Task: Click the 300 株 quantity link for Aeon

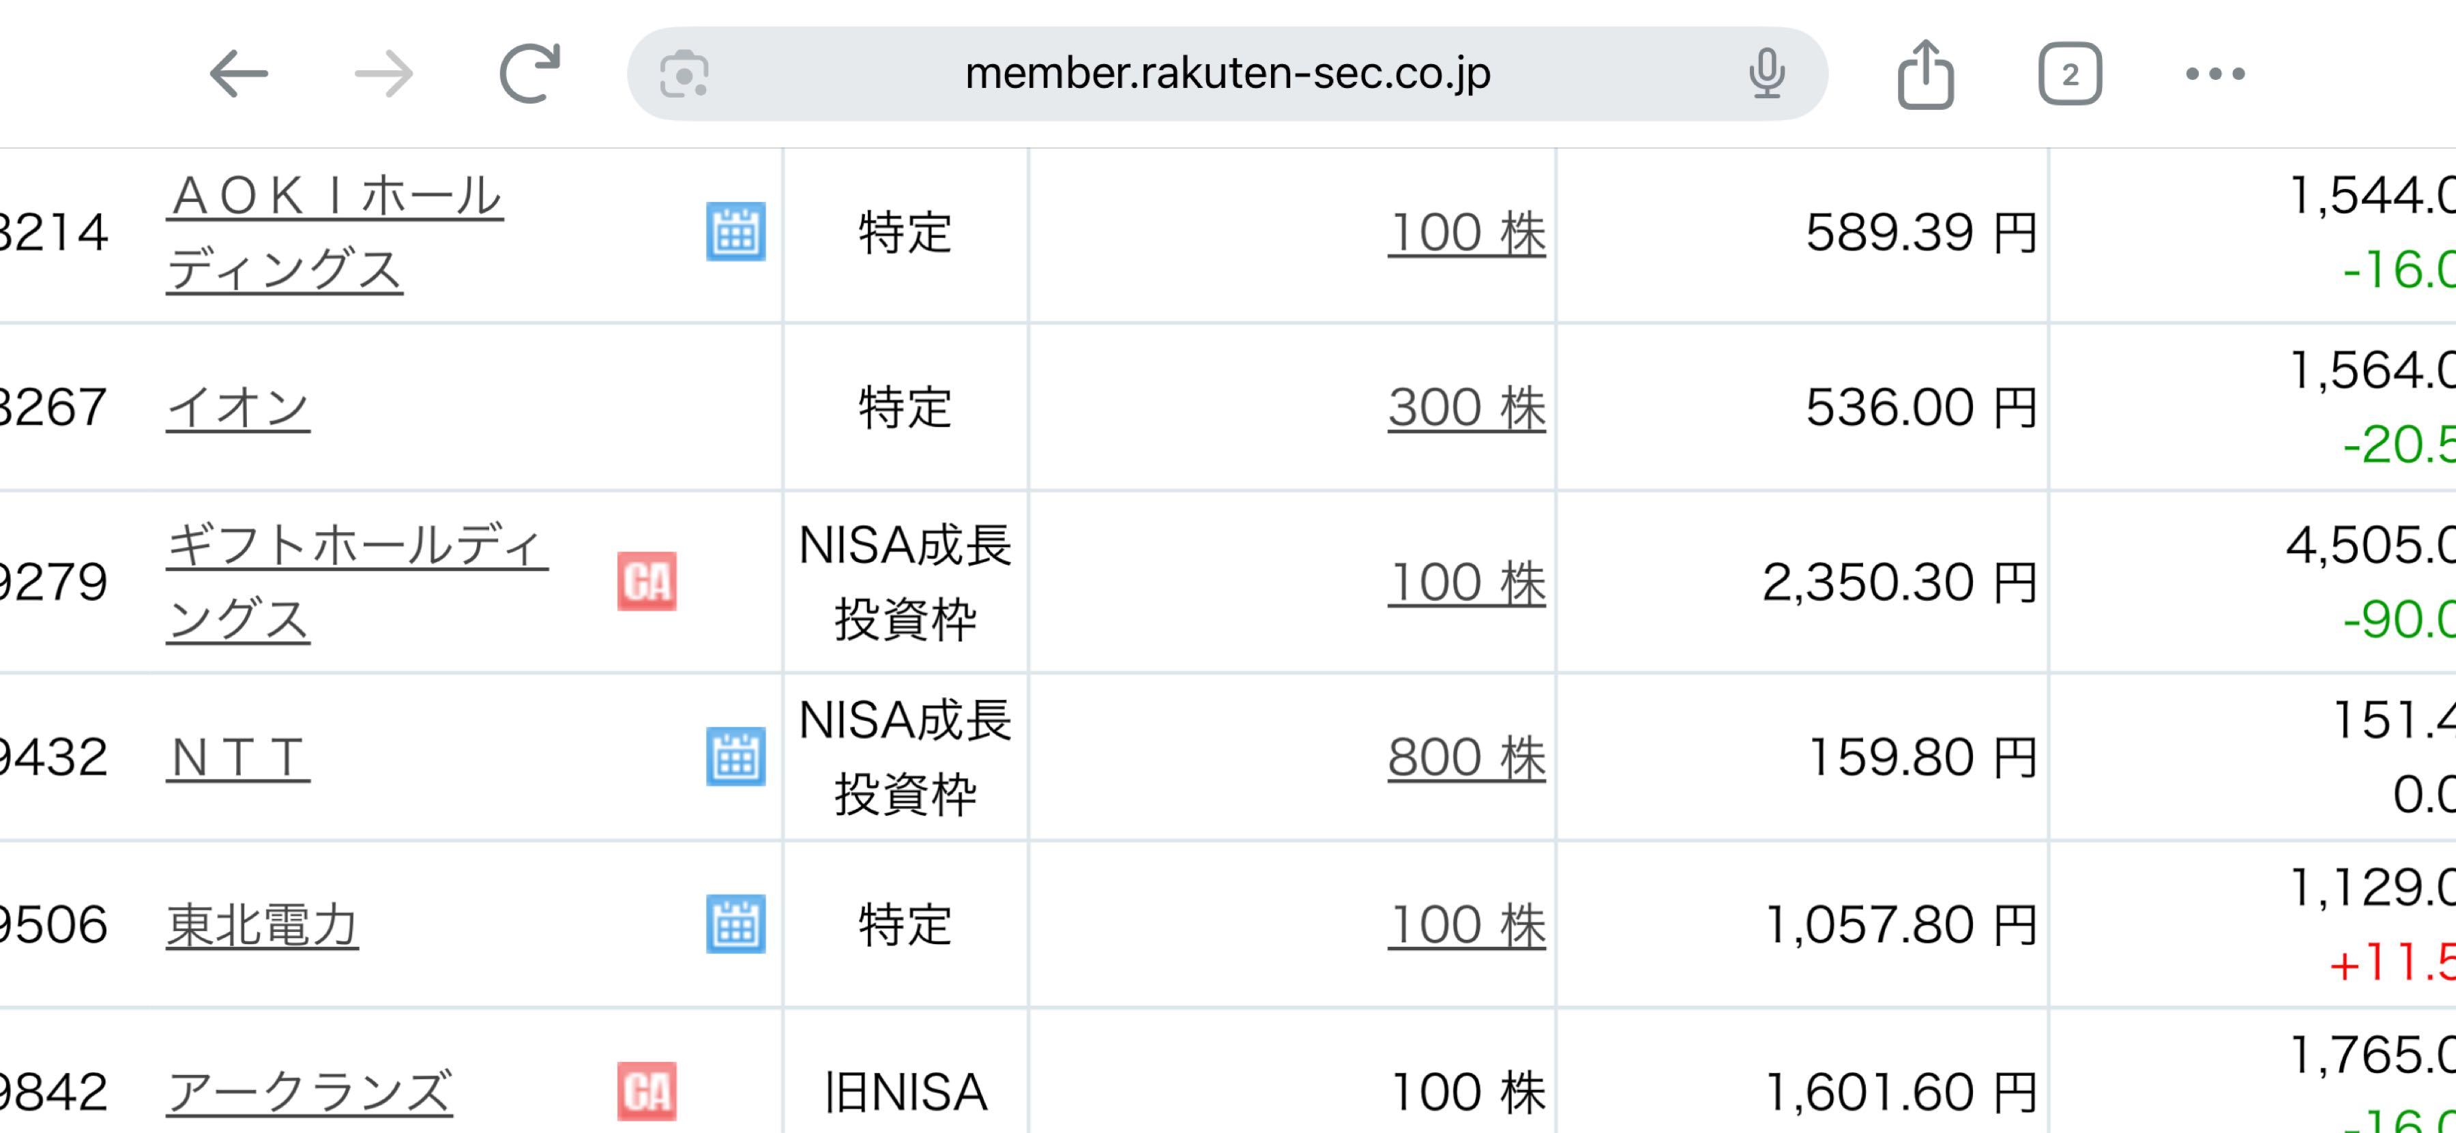Action: (x=1465, y=408)
